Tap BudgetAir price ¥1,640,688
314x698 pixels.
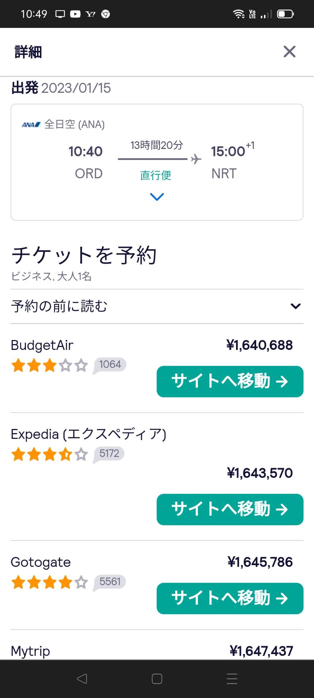(x=259, y=345)
